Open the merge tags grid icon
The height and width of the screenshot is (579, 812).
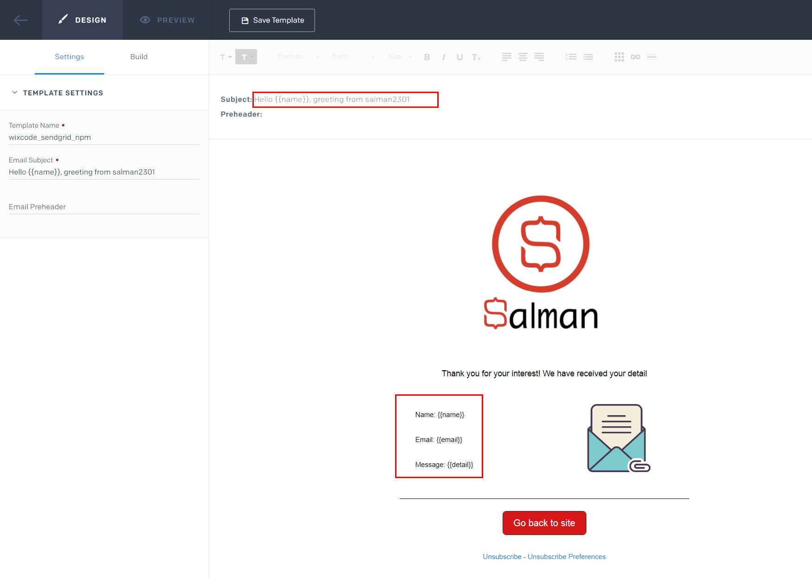click(619, 56)
